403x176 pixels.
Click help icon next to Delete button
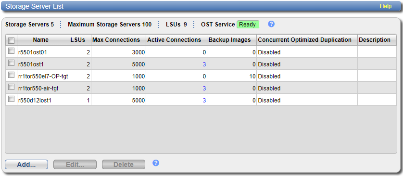pyautogui.click(x=155, y=163)
